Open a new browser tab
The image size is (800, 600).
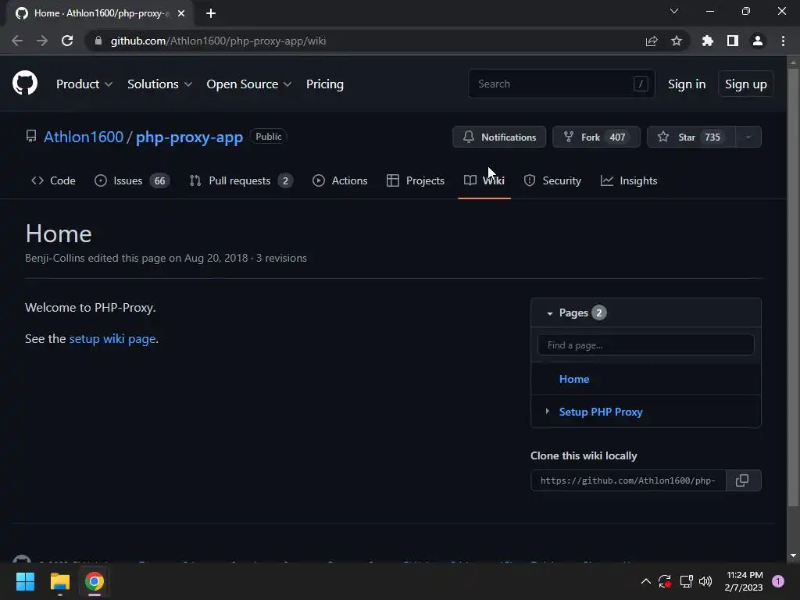[211, 13]
